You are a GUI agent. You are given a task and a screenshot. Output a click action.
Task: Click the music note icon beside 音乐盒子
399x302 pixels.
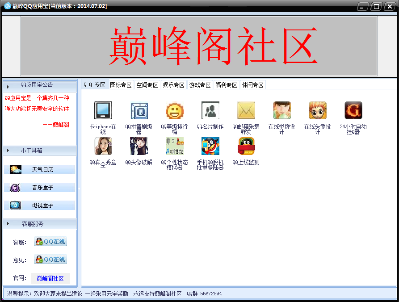point(15,188)
